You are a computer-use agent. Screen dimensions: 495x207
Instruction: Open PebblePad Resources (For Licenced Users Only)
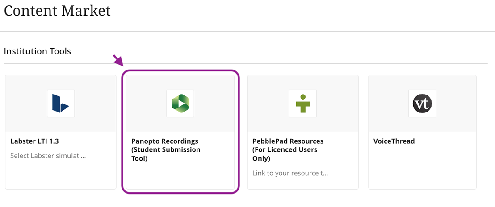[x=288, y=150]
